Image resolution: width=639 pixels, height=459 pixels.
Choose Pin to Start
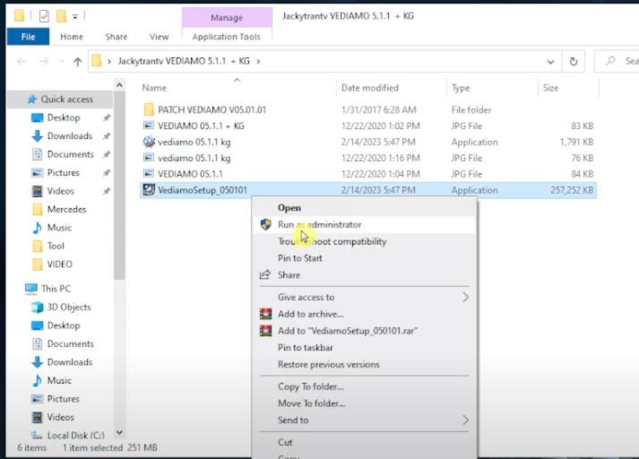(300, 258)
